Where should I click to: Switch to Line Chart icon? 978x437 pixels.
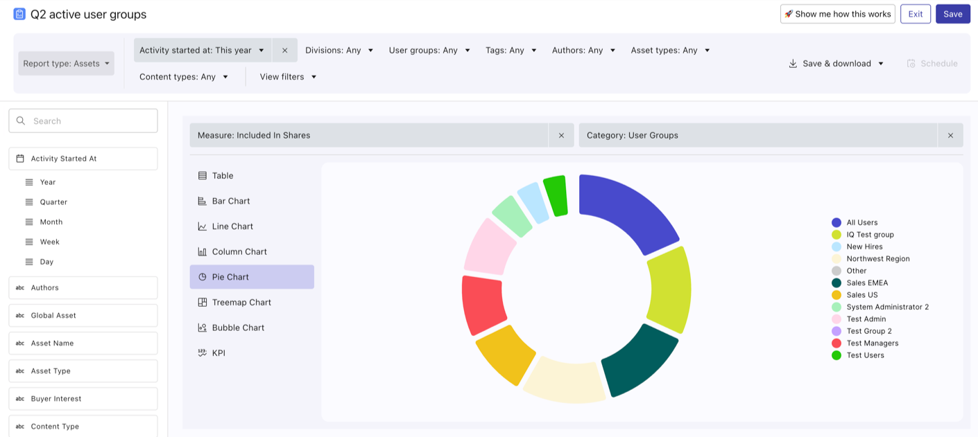click(203, 226)
